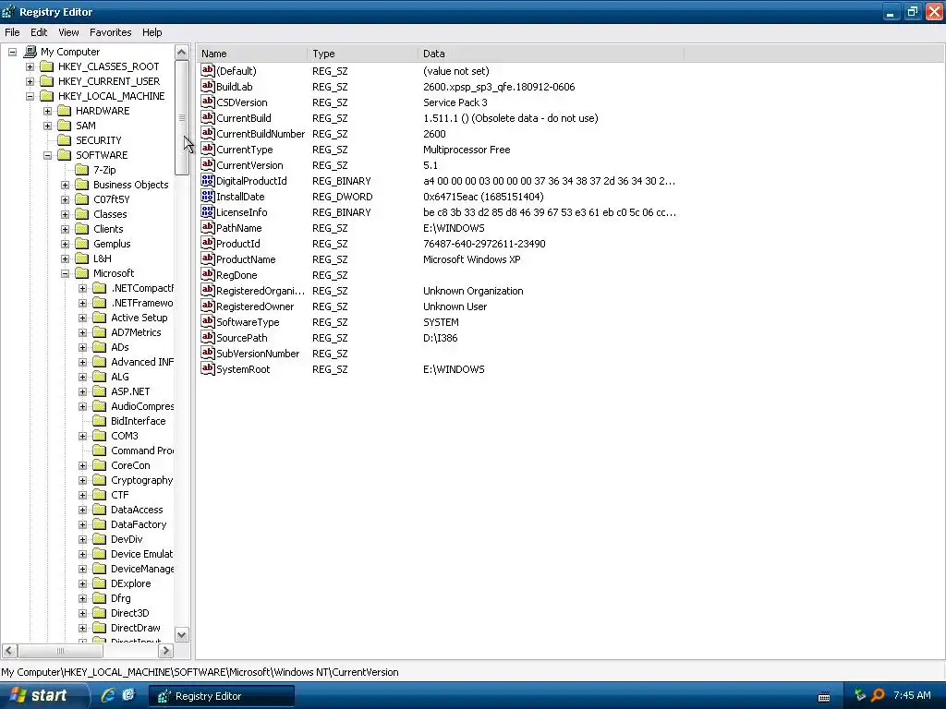Expand the SAM key
The height and width of the screenshot is (709, 946).
click(x=47, y=126)
